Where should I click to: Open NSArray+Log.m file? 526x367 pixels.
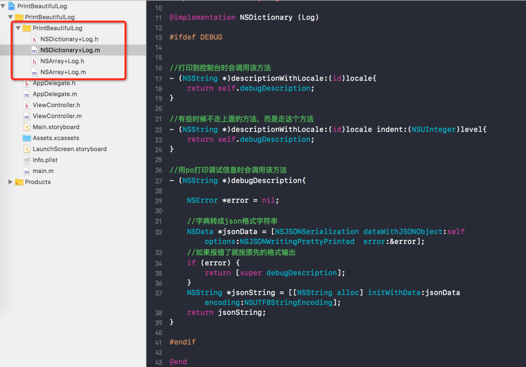[63, 72]
